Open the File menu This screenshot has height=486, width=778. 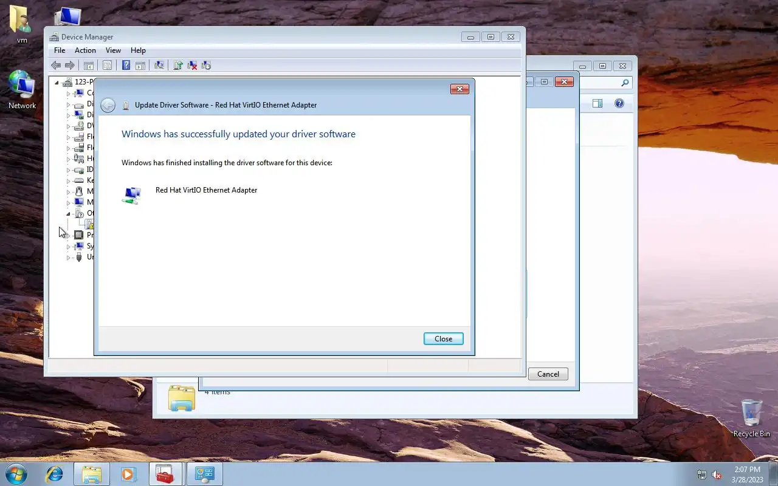point(60,50)
